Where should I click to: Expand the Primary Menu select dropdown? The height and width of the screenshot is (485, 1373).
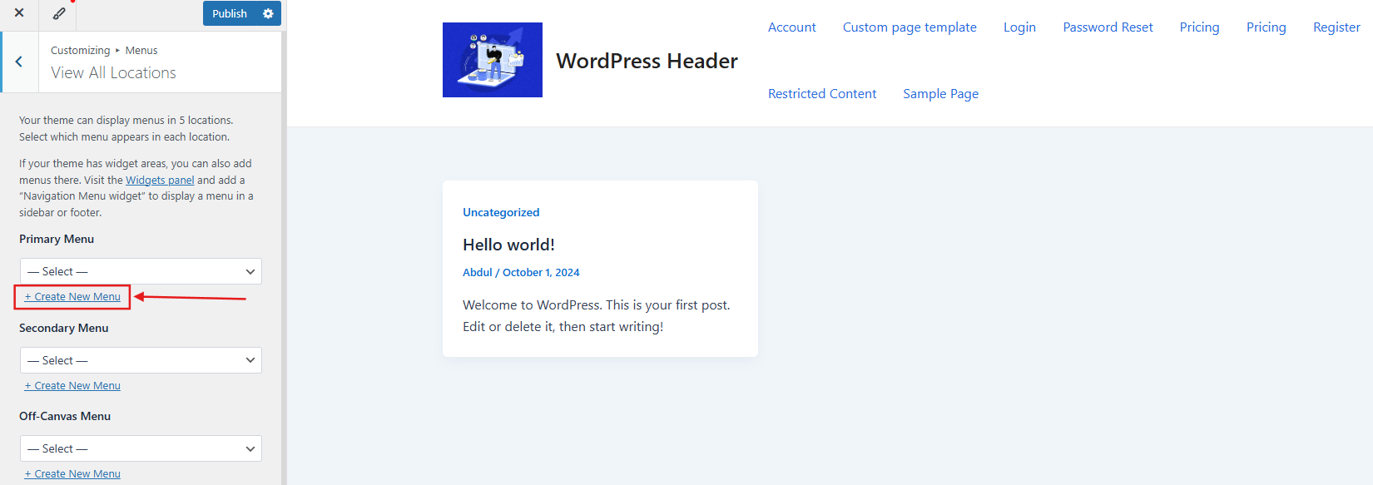point(141,271)
